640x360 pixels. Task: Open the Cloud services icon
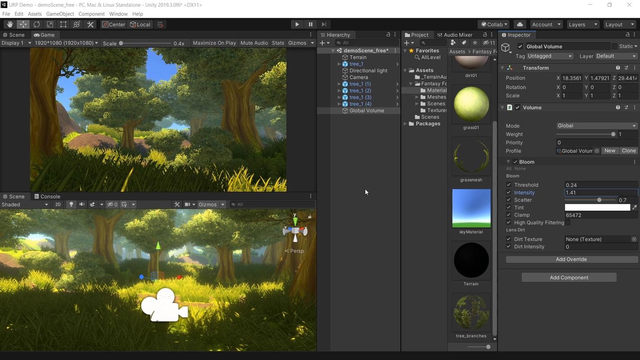pyautogui.click(x=520, y=24)
